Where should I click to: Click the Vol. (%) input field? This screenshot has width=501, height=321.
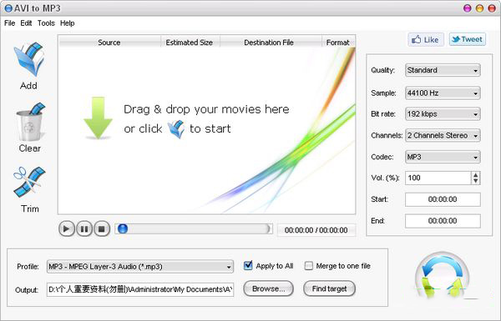point(438,178)
